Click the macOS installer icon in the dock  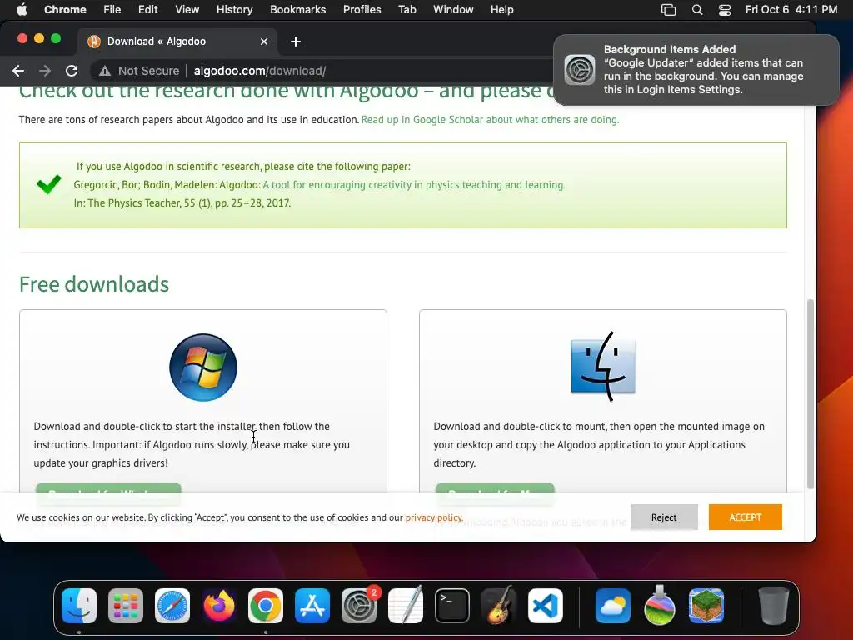(x=660, y=606)
